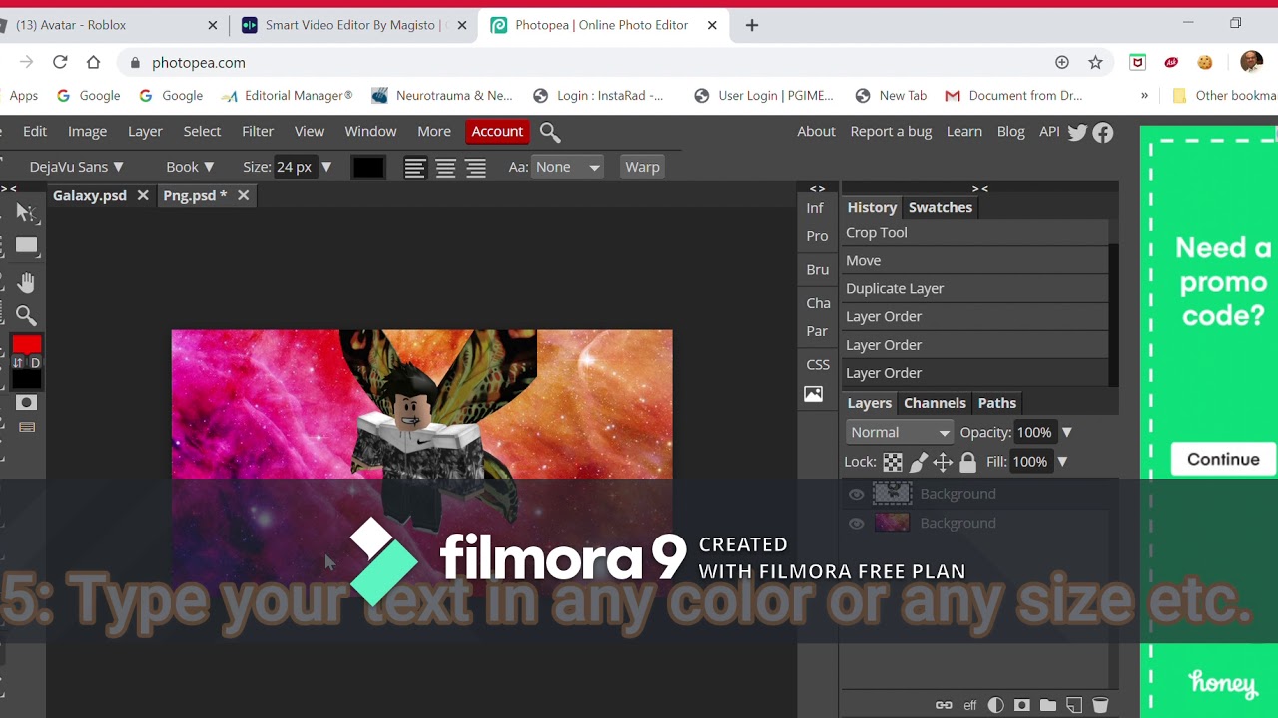Switch to the Channels tab

935,403
